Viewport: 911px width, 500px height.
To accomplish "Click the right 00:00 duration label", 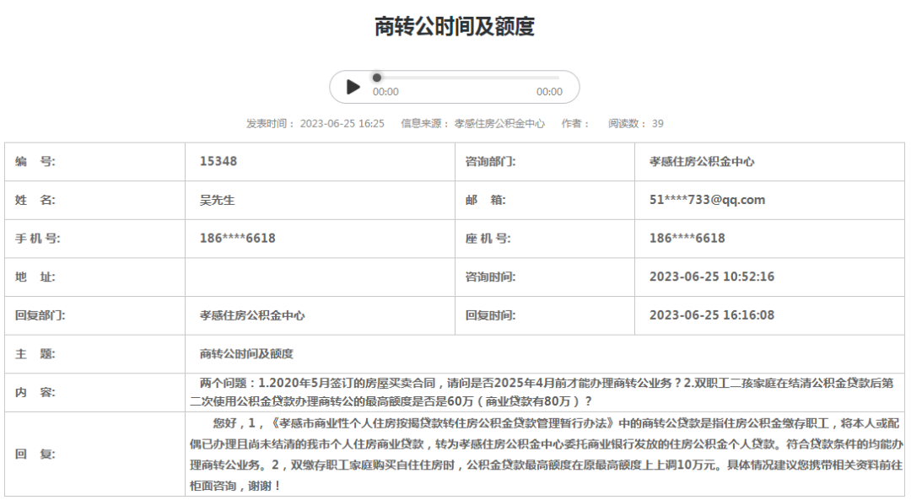I will pyautogui.click(x=550, y=93).
